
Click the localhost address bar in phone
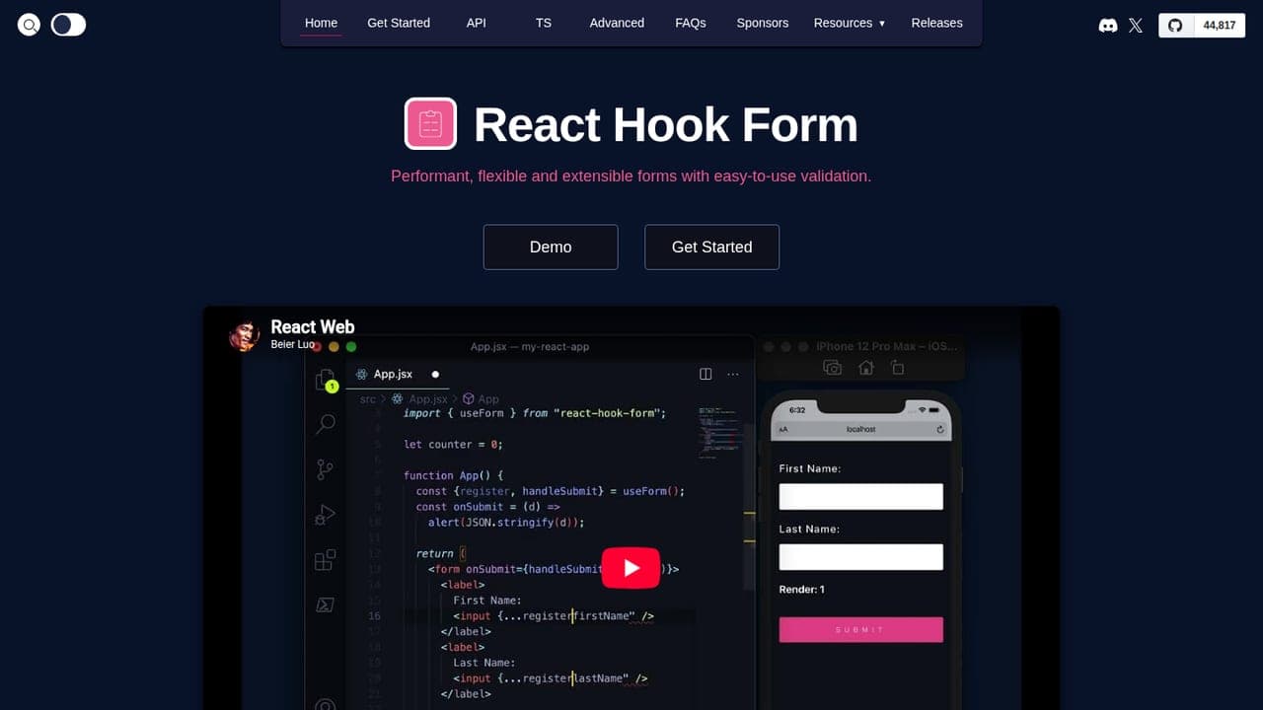tap(861, 429)
